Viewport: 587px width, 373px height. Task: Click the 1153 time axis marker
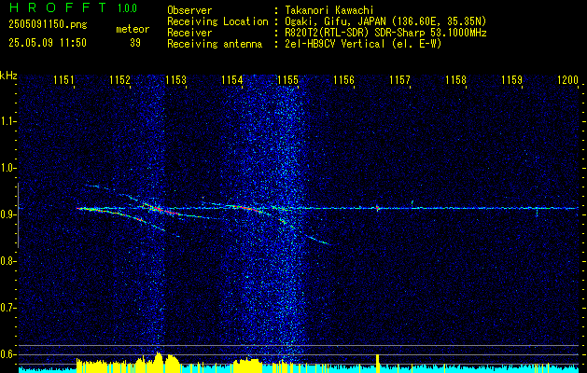pyautogui.click(x=175, y=80)
